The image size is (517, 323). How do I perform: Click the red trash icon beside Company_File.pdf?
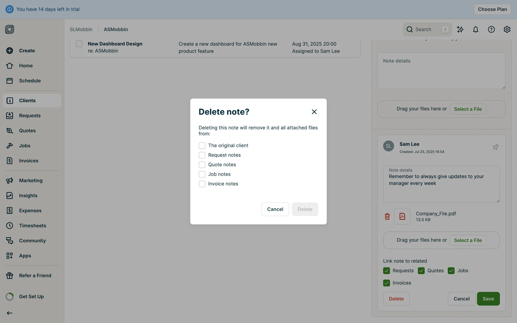387,216
